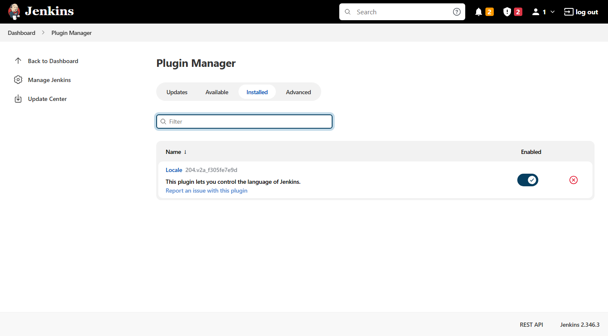Viewport: 608px width, 336px height.
Task: Go to Dashboard via breadcrumb
Action: 21,33
